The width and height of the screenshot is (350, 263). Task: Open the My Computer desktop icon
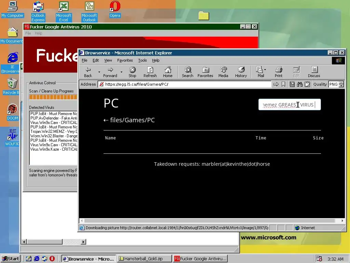[x=12, y=9]
